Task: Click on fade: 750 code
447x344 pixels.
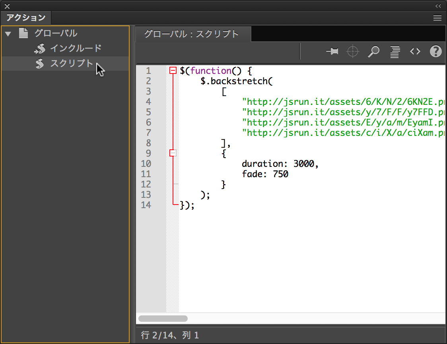Action: pyautogui.click(x=265, y=174)
